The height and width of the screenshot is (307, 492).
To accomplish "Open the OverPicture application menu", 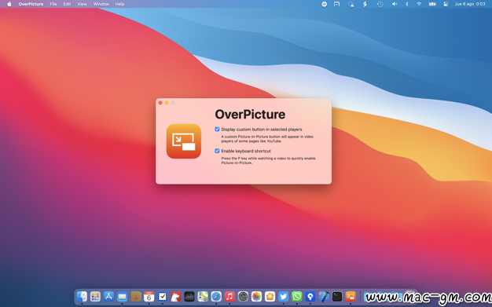I will 31,4.
